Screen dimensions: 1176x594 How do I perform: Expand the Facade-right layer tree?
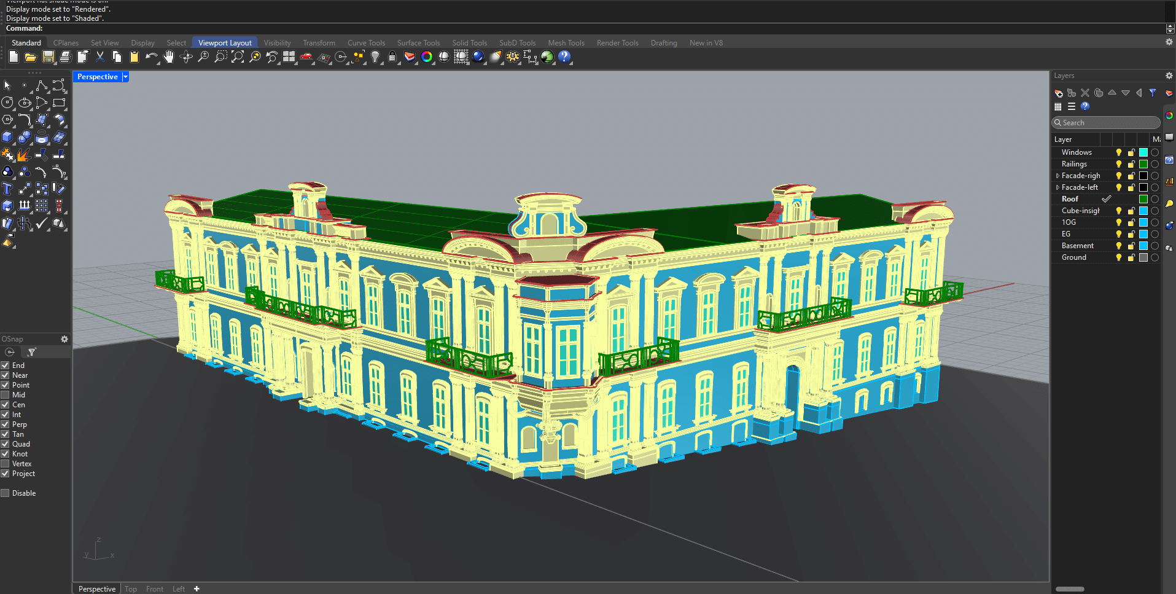1057,176
